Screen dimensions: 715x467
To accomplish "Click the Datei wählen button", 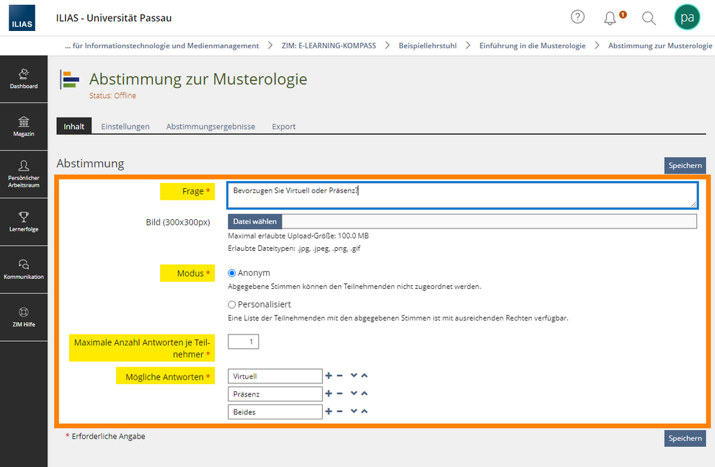I will click(x=254, y=221).
